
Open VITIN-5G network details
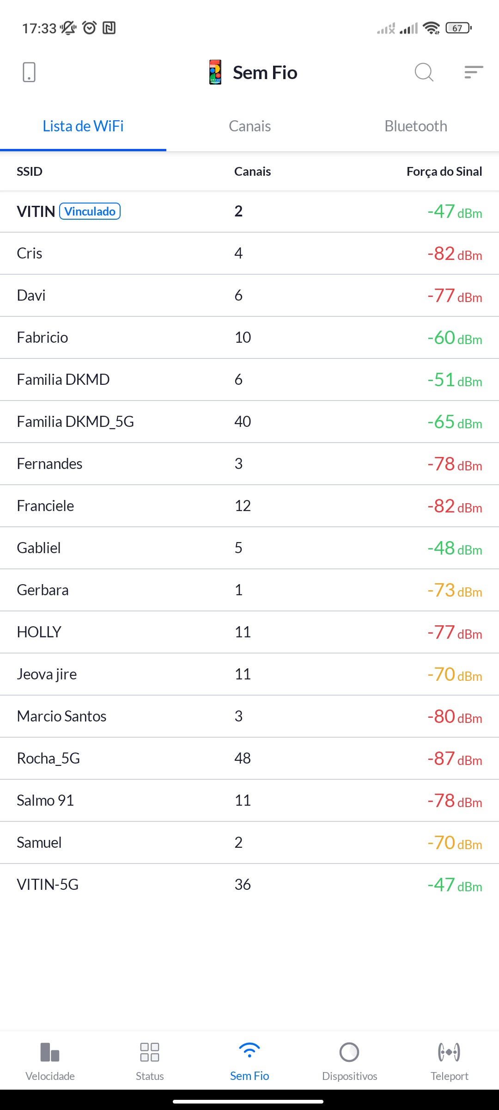tap(249, 885)
